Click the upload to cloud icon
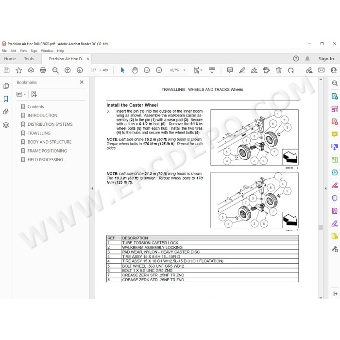The width and height of the screenshot is (340, 340). (x=31, y=70)
